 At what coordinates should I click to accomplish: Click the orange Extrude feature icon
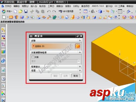11,17
